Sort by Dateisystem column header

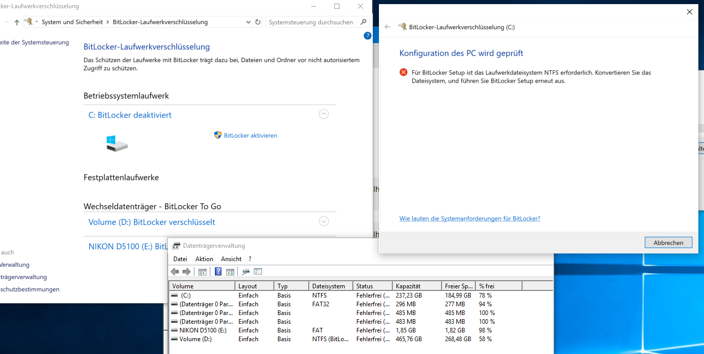click(x=331, y=286)
